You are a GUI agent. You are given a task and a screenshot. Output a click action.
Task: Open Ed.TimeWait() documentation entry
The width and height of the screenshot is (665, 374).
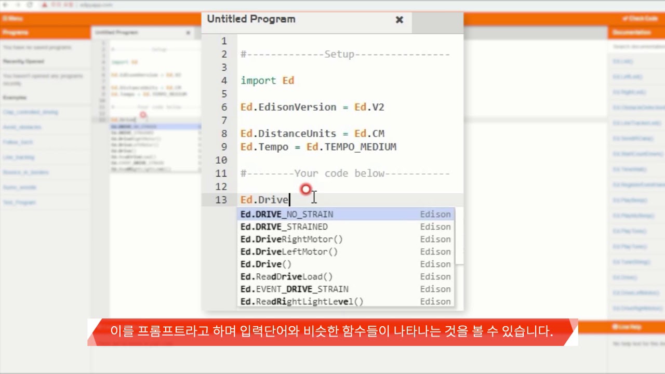tap(630, 169)
